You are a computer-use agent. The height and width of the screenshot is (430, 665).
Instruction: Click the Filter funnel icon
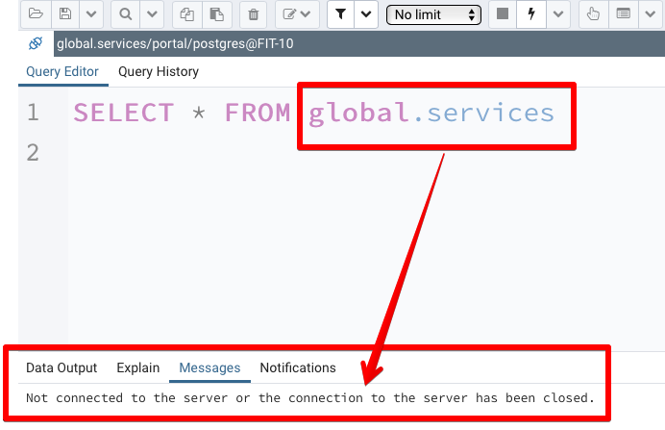(340, 14)
